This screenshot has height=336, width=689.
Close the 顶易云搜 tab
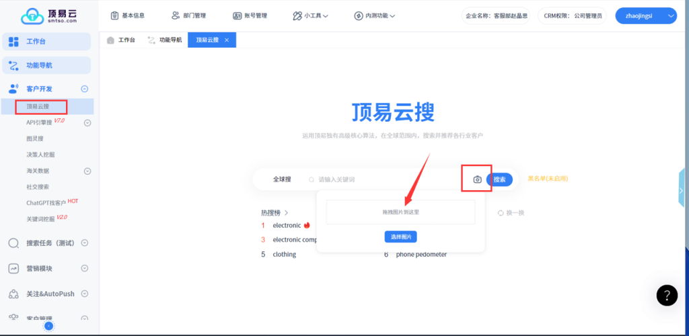(x=227, y=40)
